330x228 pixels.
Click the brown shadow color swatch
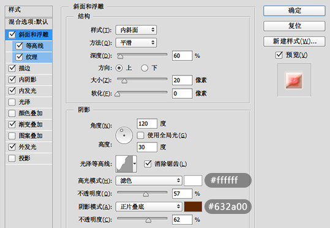click(193, 207)
